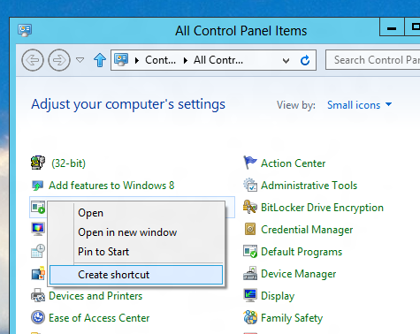Click the Default Programs icon
The image size is (420, 334).
(250, 251)
